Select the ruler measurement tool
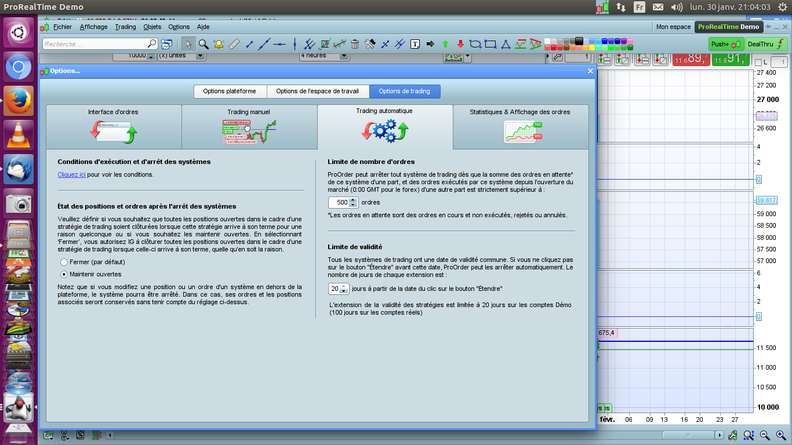This screenshot has height=445, width=792. point(234,44)
